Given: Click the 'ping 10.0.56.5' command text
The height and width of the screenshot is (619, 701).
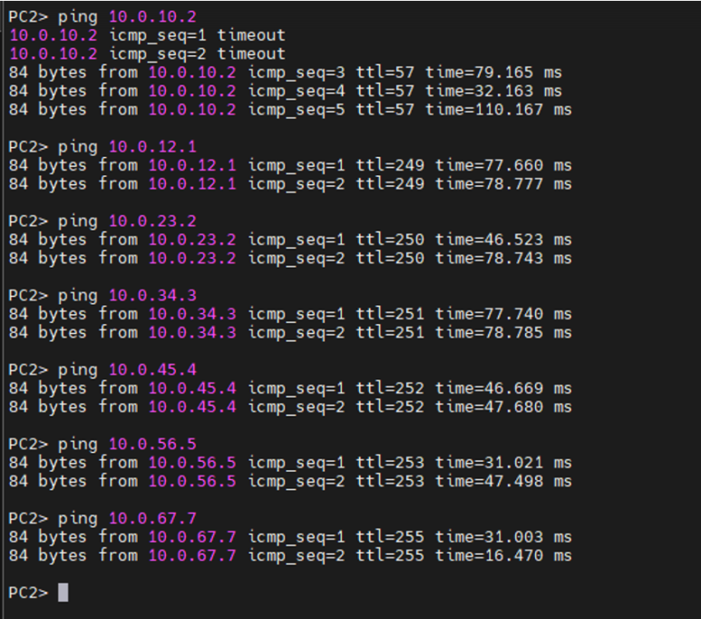Looking at the screenshot, I should pyautogui.click(x=127, y=444).
